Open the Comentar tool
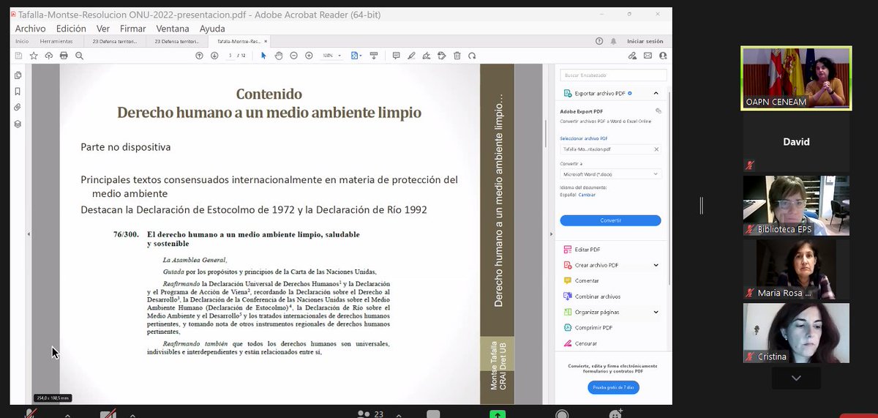The image size is (878, 418). (582, 280)
